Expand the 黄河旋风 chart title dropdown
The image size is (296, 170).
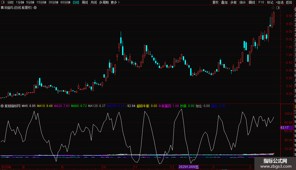[x=35, y=8]
